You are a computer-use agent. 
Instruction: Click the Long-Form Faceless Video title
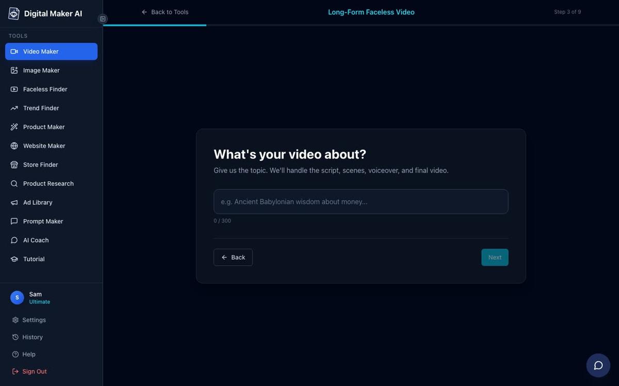[x=371, y=12]
